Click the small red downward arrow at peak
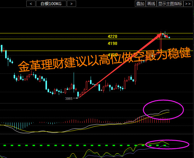 (166, 36)
